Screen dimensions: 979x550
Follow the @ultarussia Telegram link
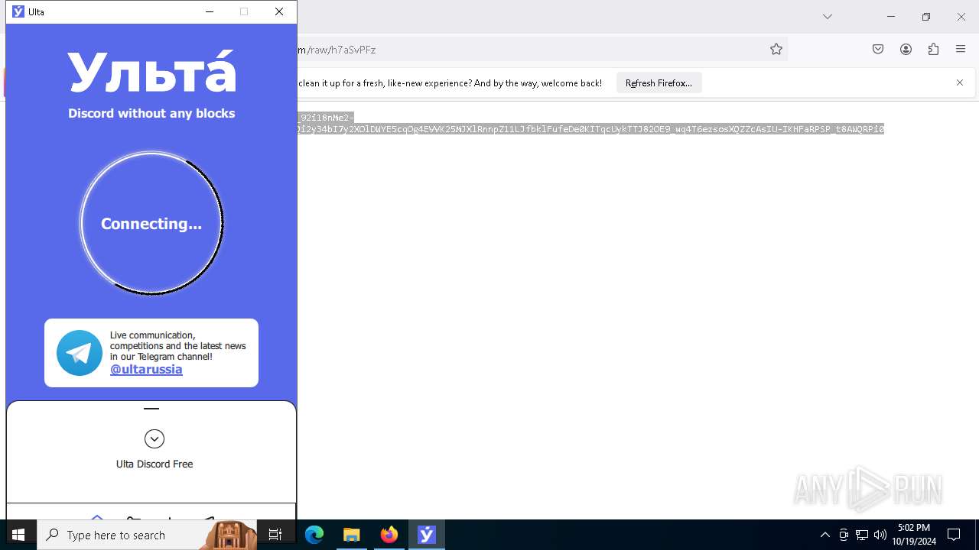tap(146, 369)
